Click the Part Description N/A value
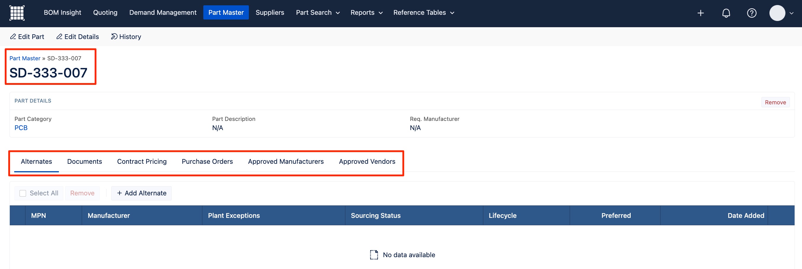The image size is (802, 269). click(x=218, y=128)
